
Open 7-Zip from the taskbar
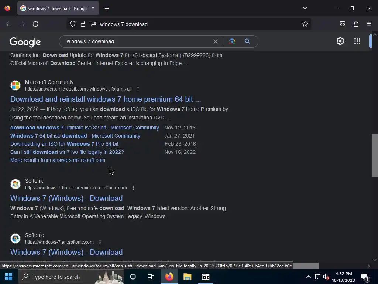click(x=205, y=277)
